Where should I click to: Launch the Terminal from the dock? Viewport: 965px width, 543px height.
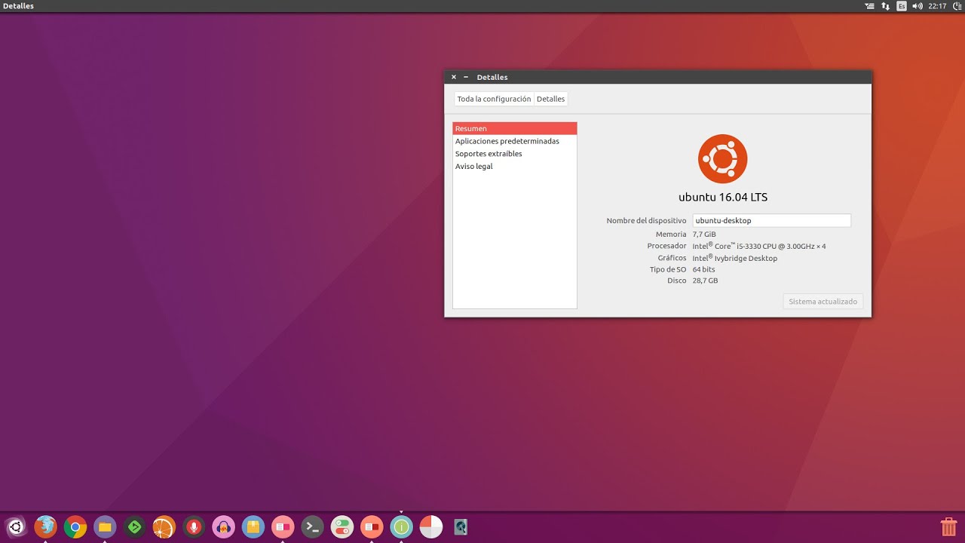312,526
